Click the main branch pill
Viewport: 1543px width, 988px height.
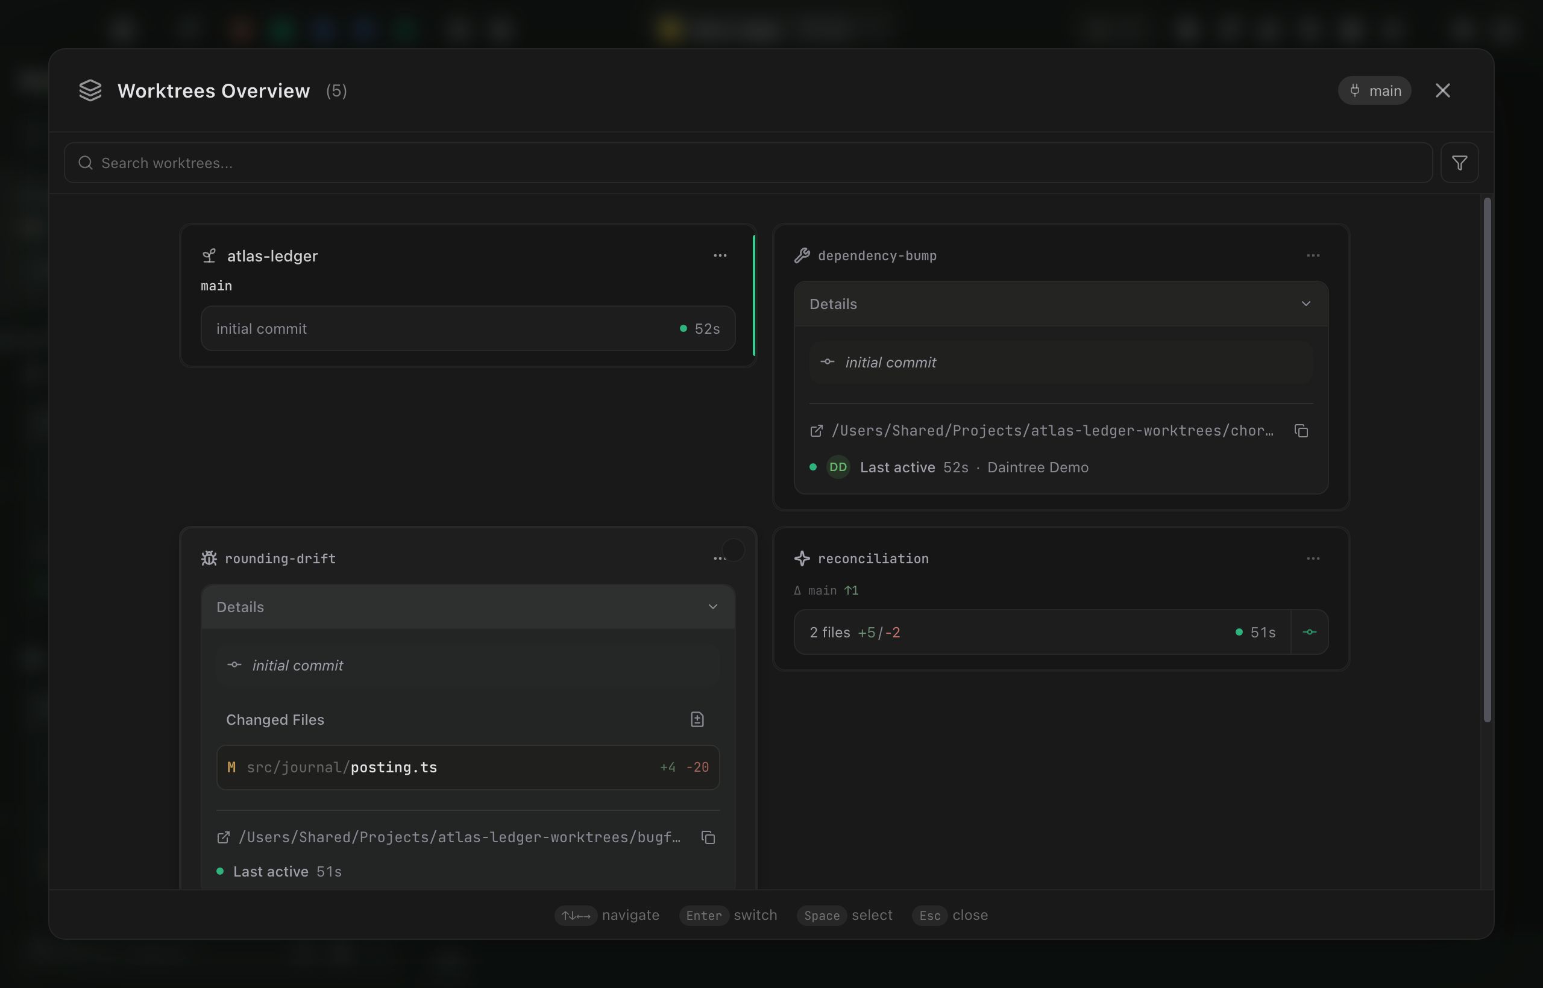(x=1374, y=90)
